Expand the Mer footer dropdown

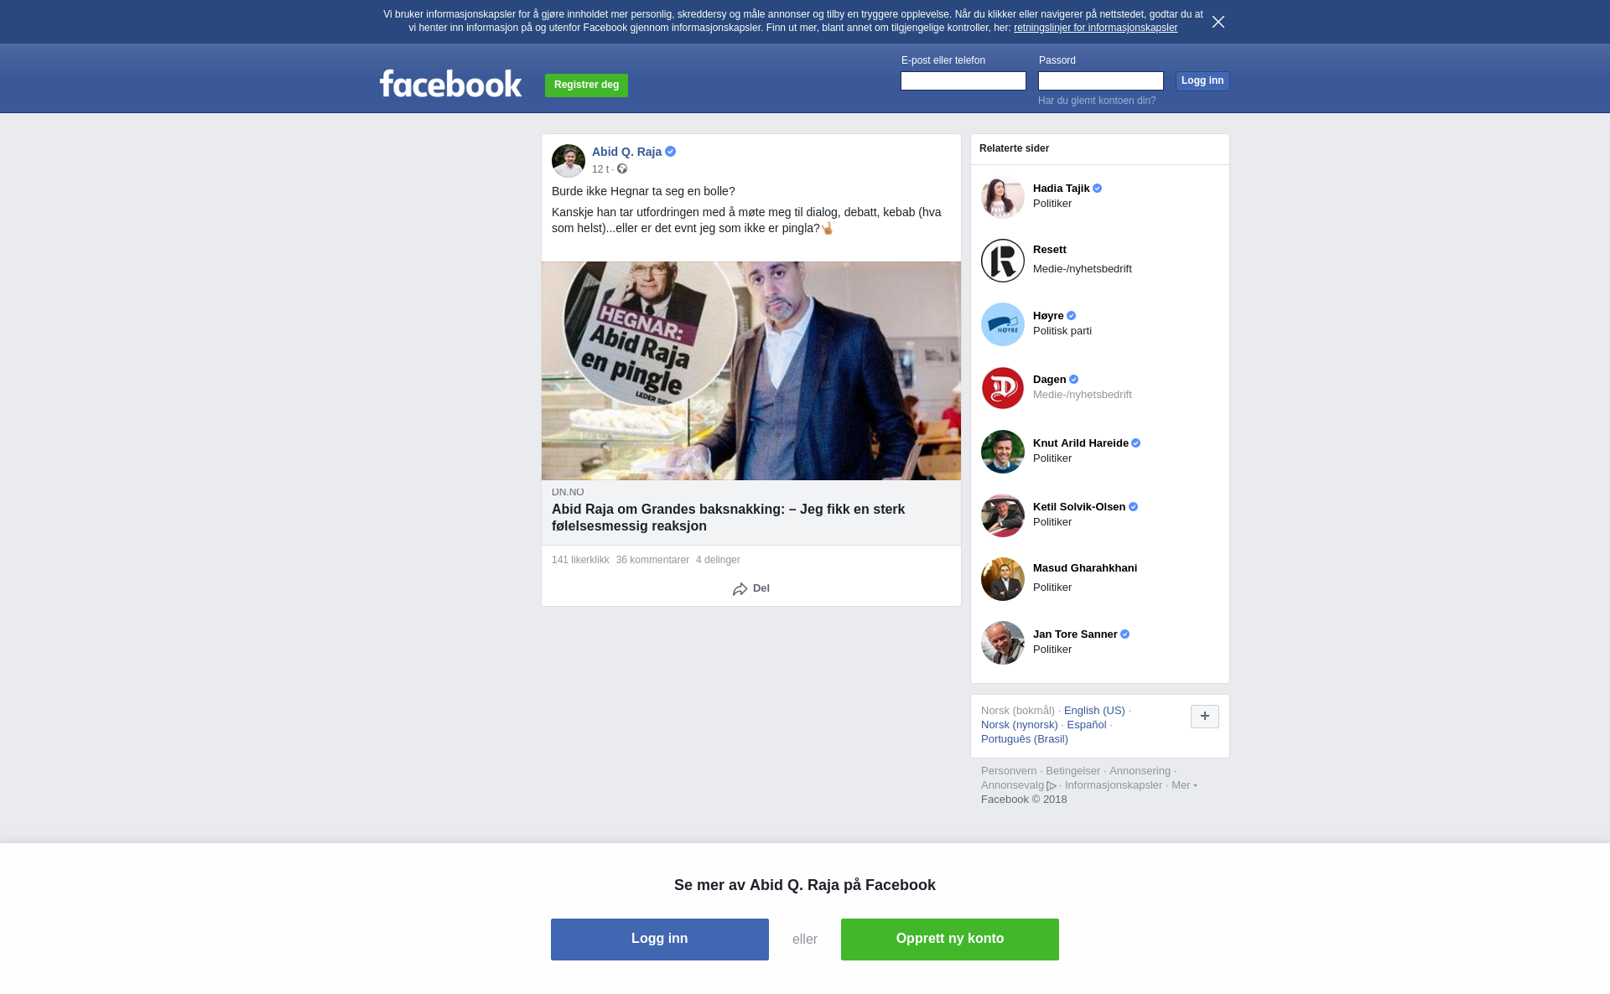1184,785
